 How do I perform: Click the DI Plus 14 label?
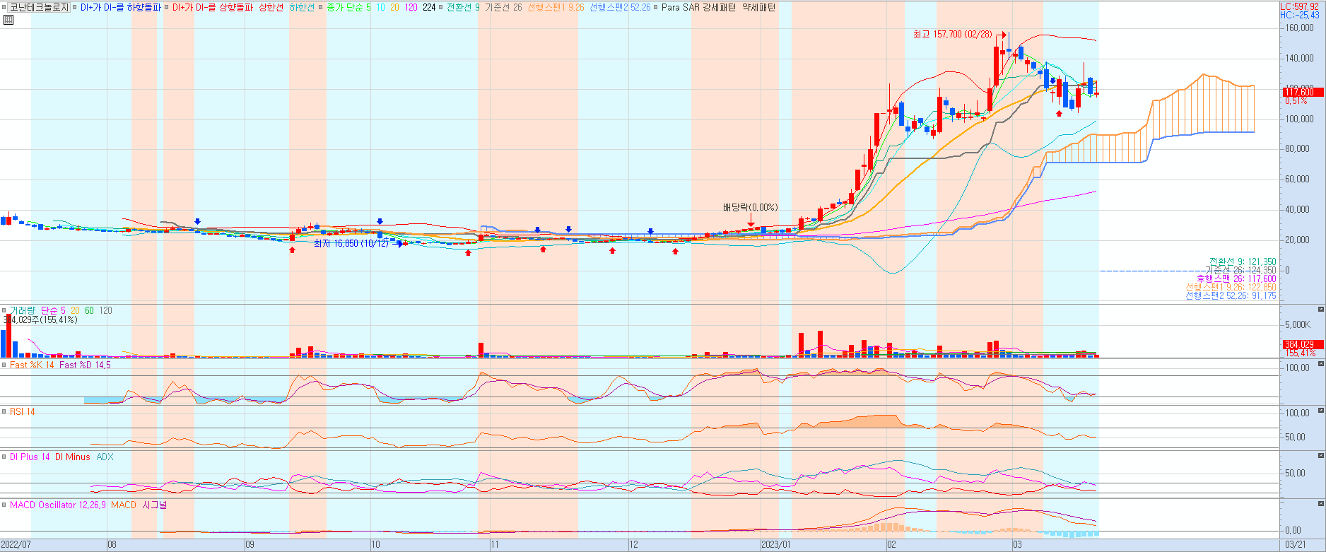point(30,457)
